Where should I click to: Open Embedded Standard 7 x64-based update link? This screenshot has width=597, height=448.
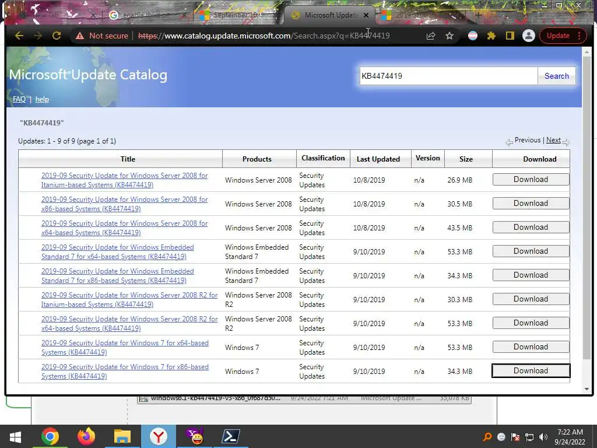(x=118, y=252)
